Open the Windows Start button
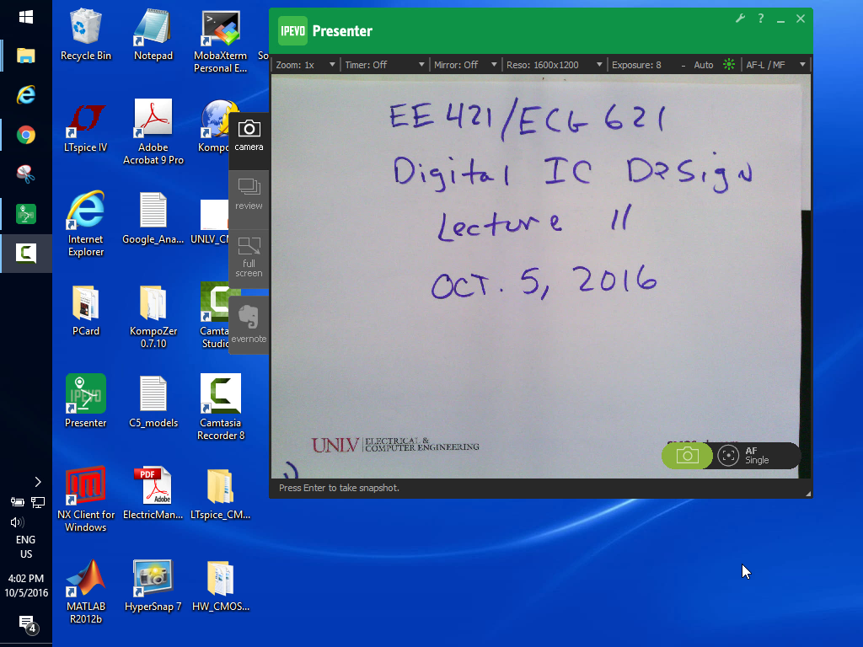The height and width of the screenshot is (647, 863). pyautogui.click(x=26, y=17)
